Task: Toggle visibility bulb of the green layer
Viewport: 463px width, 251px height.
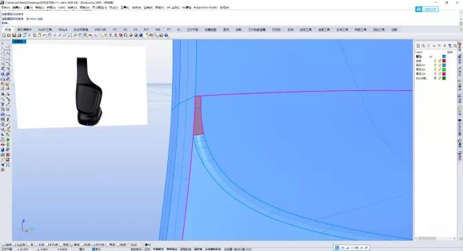Action: (x=435, y=70)
